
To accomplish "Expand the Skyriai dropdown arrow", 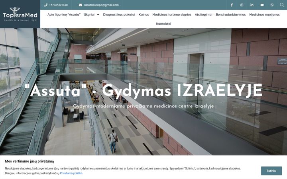I will pos(98,15).
